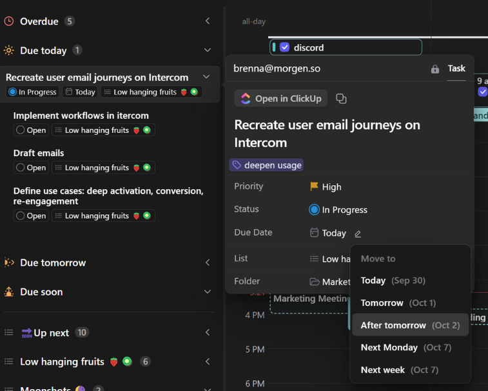Viewport: 488px width, 391px height.
Task: Click Low hanging fruits chip under Define use cases
Action: point(103,216)
